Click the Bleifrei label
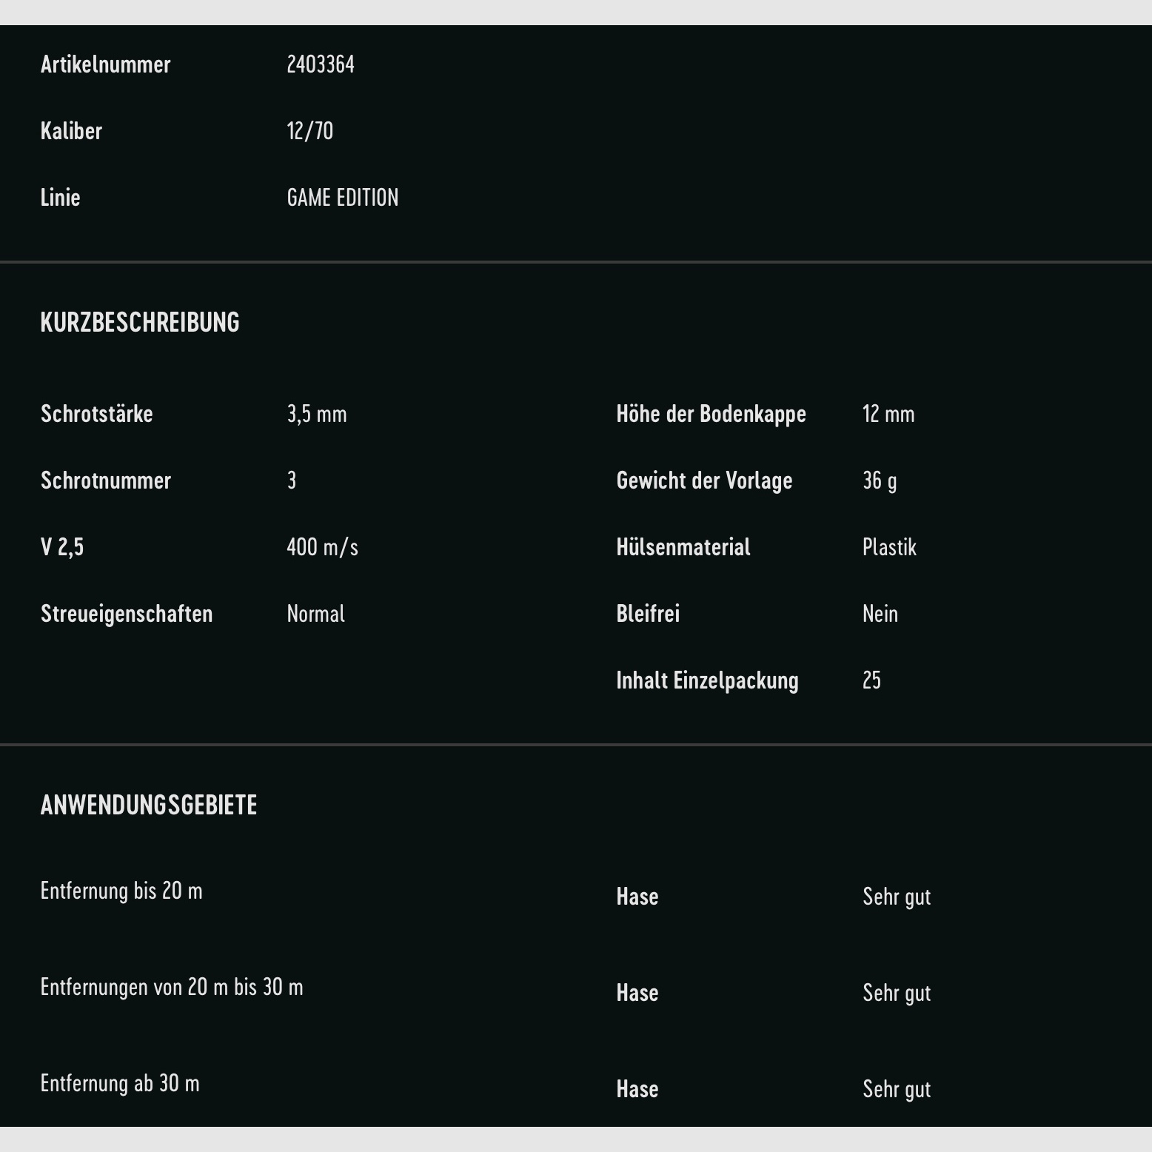The image size is (1152, 1152). coord(648,614)
